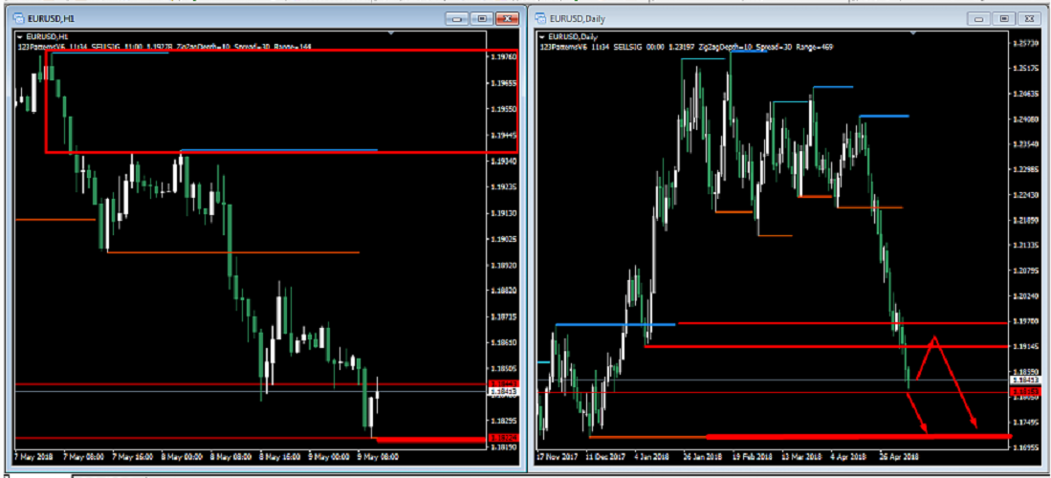Image resolution: width=1051 pixels, height=478 pixels.
Task: Click the EURUSD,H1 window chart icon
Action: (18, 18)
